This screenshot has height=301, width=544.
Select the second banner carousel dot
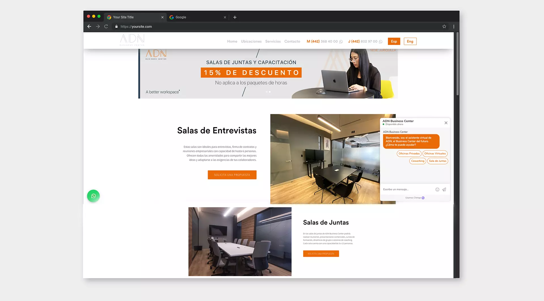point(270,92)
